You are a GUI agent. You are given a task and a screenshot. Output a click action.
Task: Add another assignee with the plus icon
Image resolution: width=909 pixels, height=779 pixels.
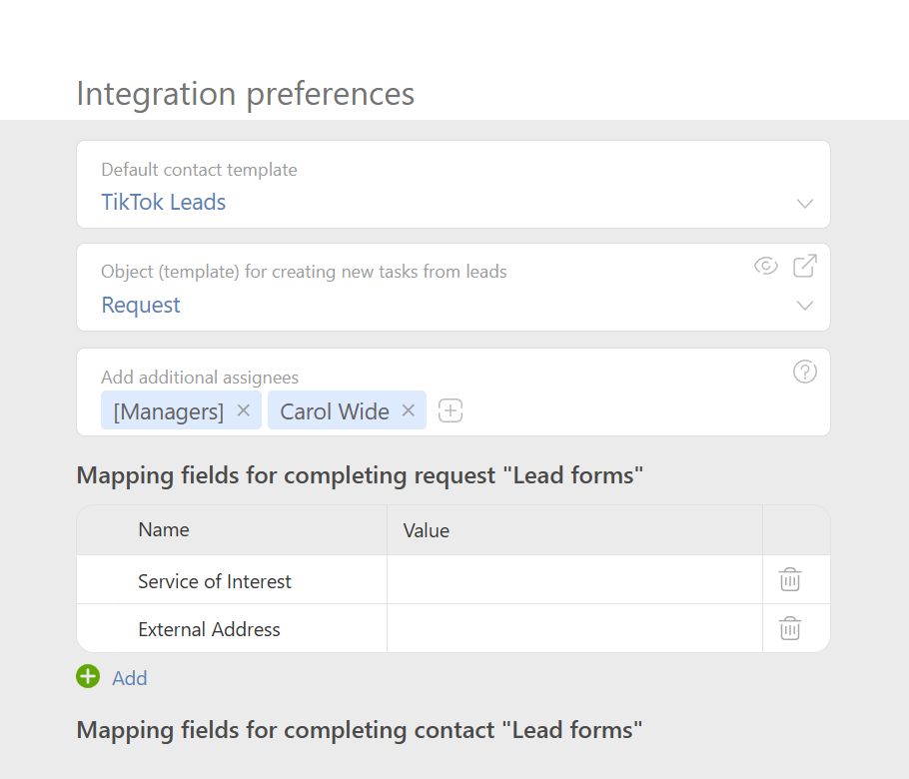coord(450,410)
